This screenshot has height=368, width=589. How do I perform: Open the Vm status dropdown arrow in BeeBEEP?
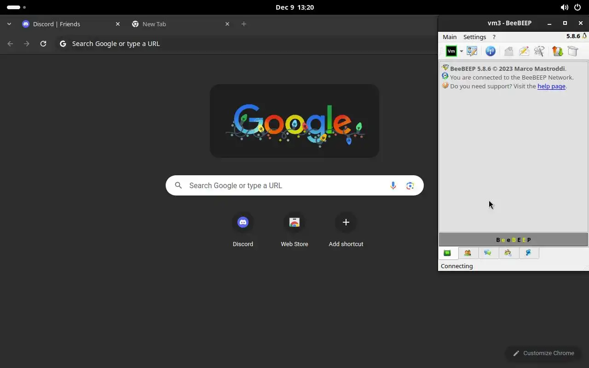tap(461, 52)
